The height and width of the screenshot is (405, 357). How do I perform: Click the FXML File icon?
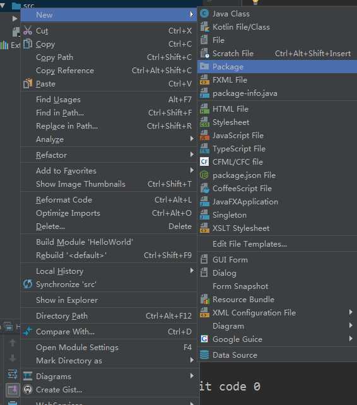[204, 80]
